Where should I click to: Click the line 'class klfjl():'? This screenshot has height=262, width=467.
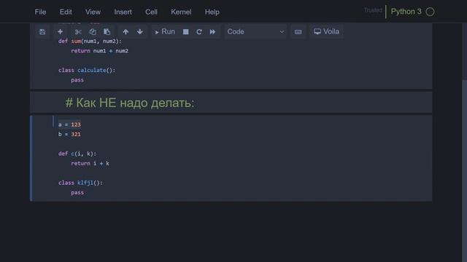point(80,183)
